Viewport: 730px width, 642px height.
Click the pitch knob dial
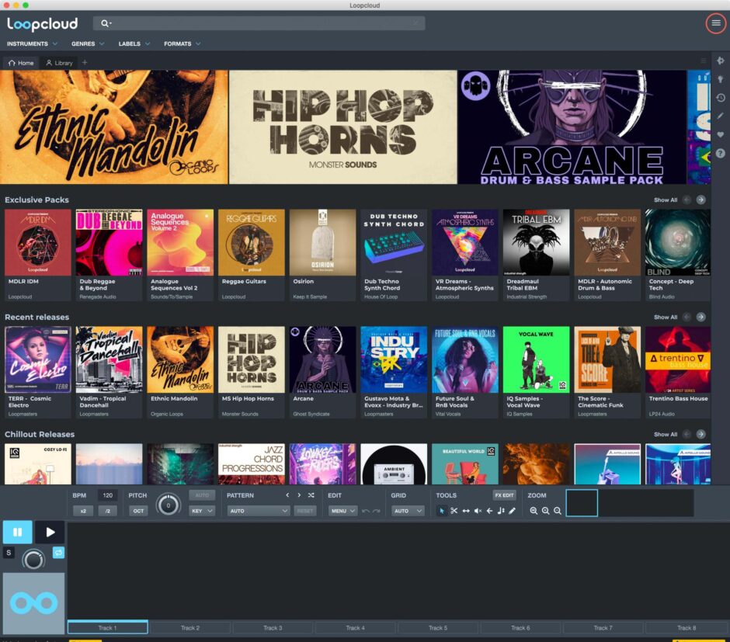[x=169, y=505]
